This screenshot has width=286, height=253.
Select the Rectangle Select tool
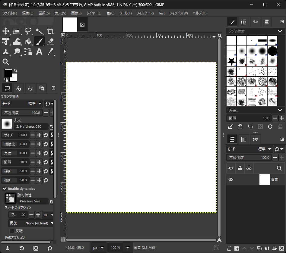click(x=17, y=31)
